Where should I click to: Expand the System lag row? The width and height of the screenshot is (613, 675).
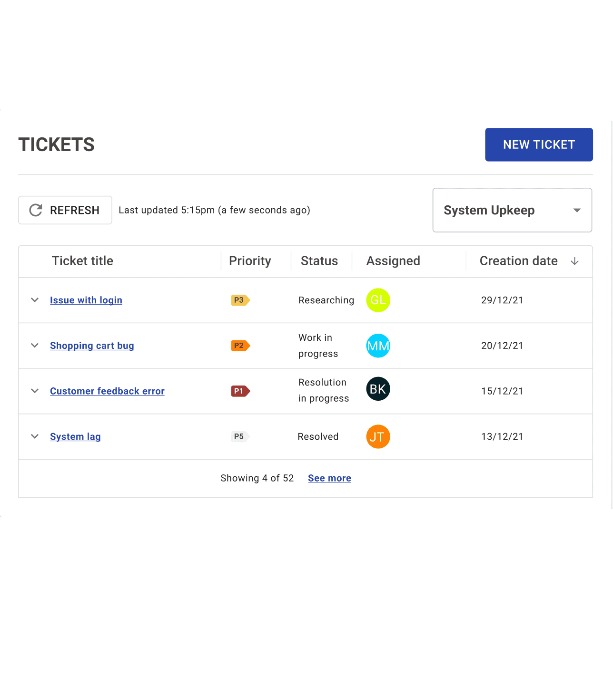click(x=35, y=436)
